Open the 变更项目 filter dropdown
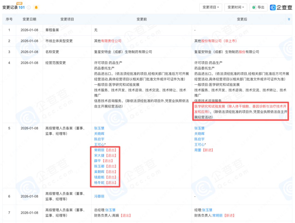 click(x=211, y=7)
